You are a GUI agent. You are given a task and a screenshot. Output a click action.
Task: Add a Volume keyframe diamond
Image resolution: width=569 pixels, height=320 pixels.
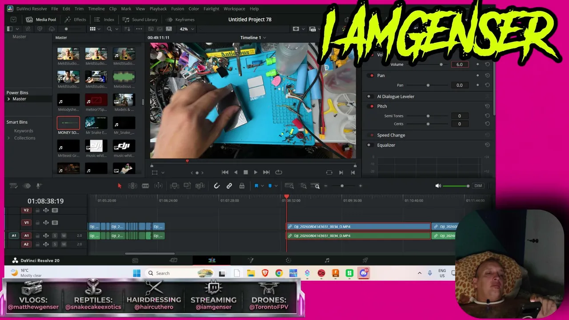(x=478, y=64)
